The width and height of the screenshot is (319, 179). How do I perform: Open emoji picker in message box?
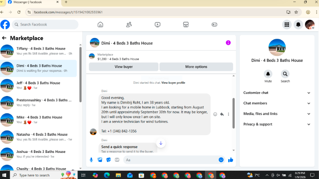pos(221,160)
